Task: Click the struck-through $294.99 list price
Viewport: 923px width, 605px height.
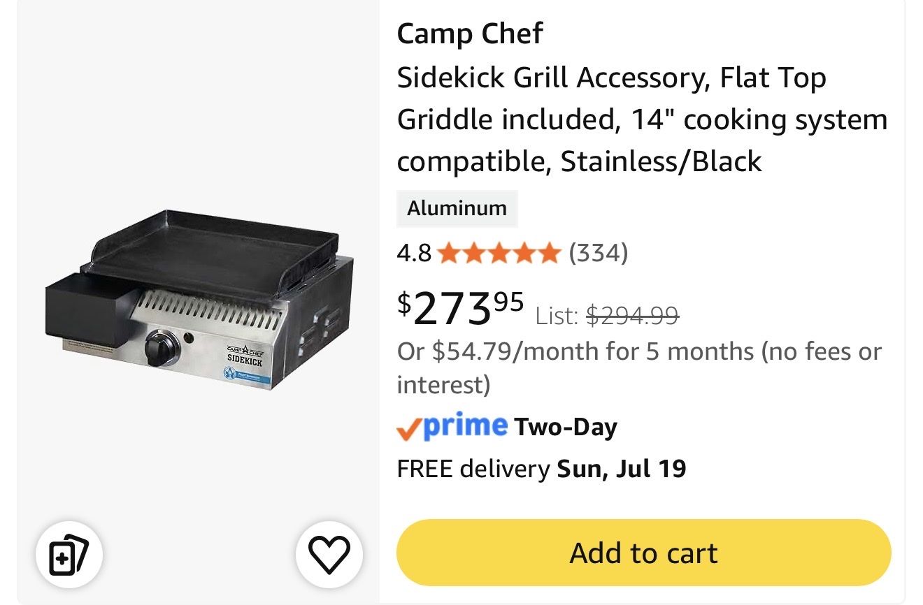Action: (x=632, y=316)
